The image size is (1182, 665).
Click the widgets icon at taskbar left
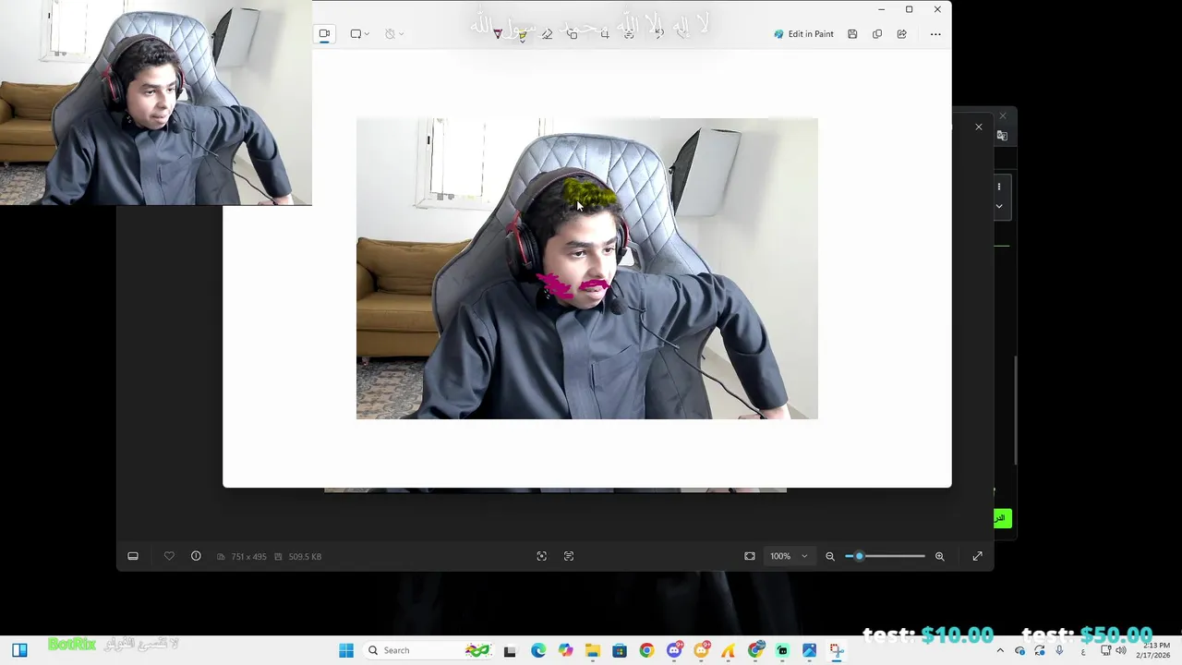tap(19, 650)
